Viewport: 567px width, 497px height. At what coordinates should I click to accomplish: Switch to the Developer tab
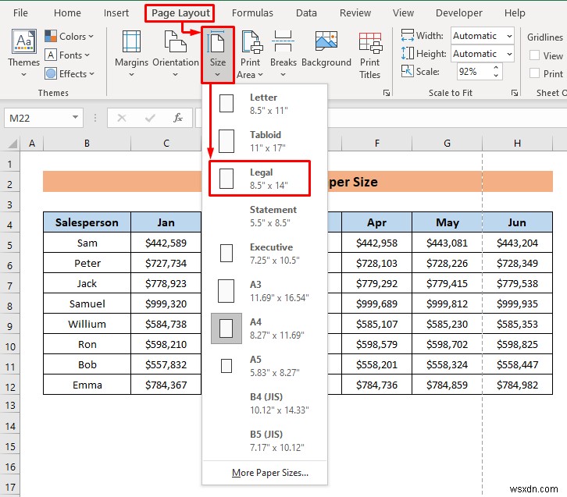coord(459,13)
